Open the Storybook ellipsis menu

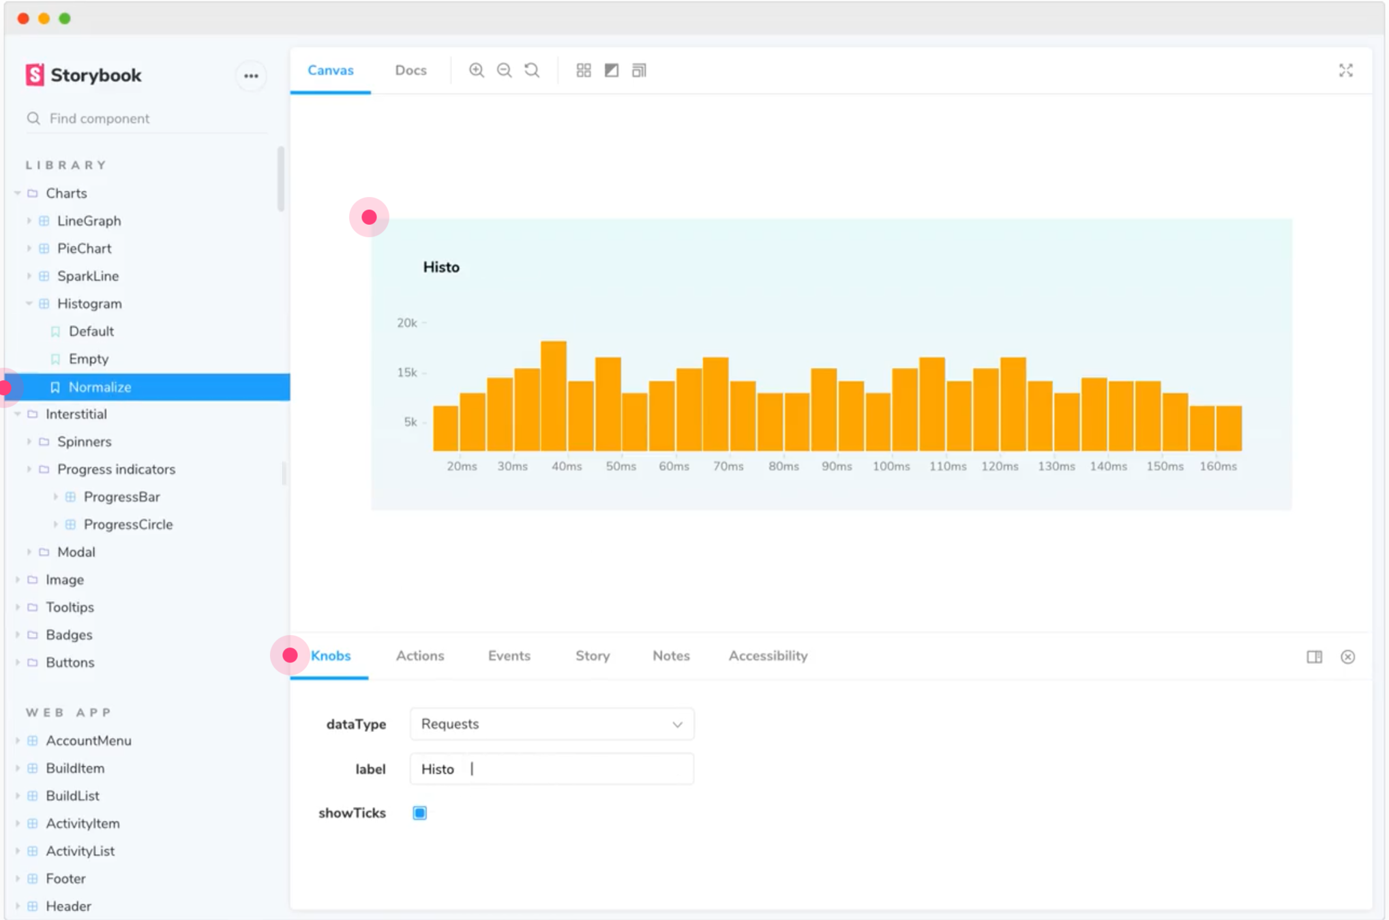[x=251, y=76]
